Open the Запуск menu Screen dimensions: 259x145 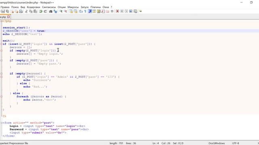(x=85, y=7)
